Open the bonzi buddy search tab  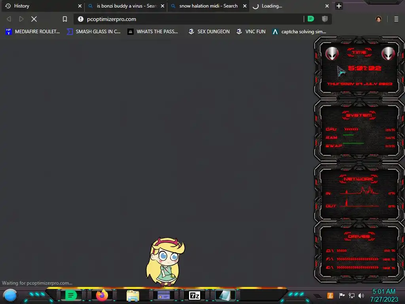(x=126, y=6)
